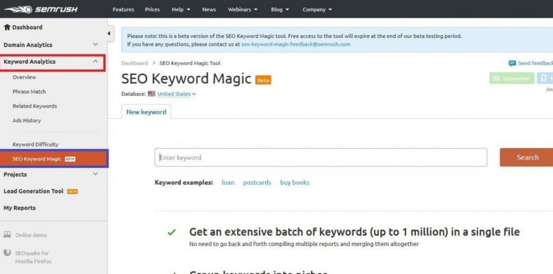Image resolution: width=553 pixels, height=274 pixels.
Task: Select Phrase Match in sidebar
Action: tap(29, 92)
